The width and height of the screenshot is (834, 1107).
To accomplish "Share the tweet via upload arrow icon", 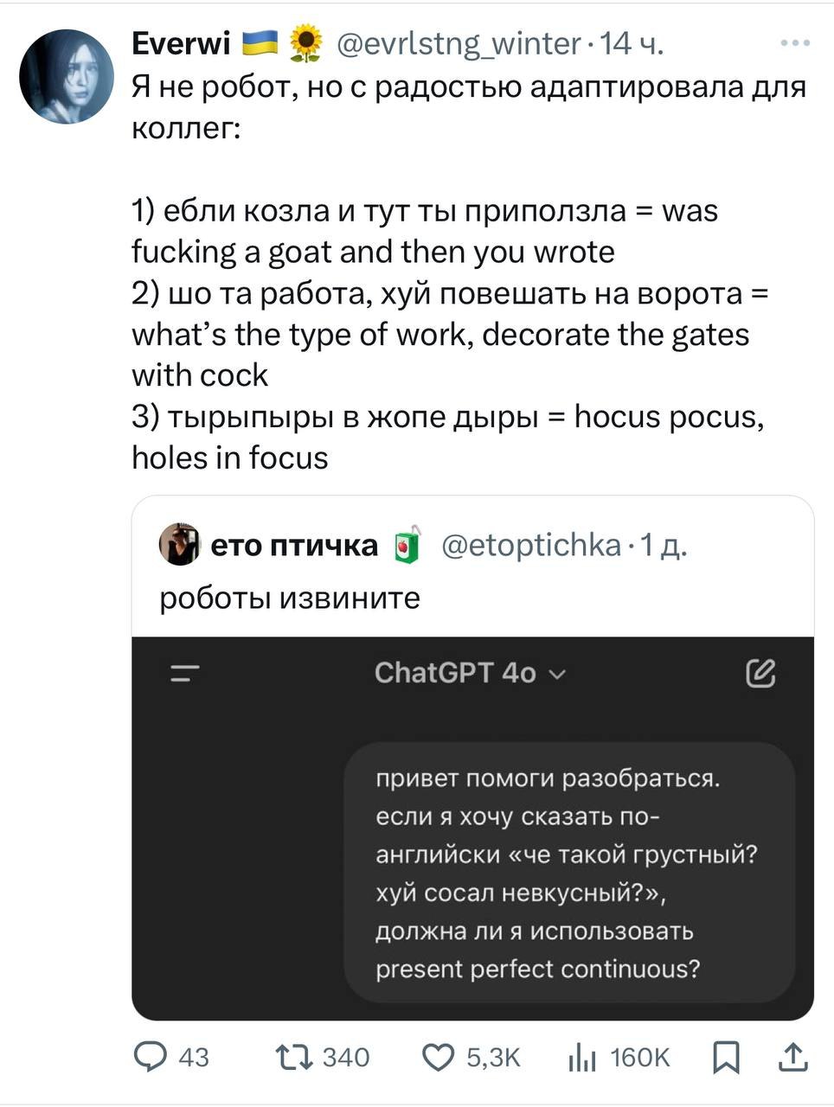I will [793, 1057].
